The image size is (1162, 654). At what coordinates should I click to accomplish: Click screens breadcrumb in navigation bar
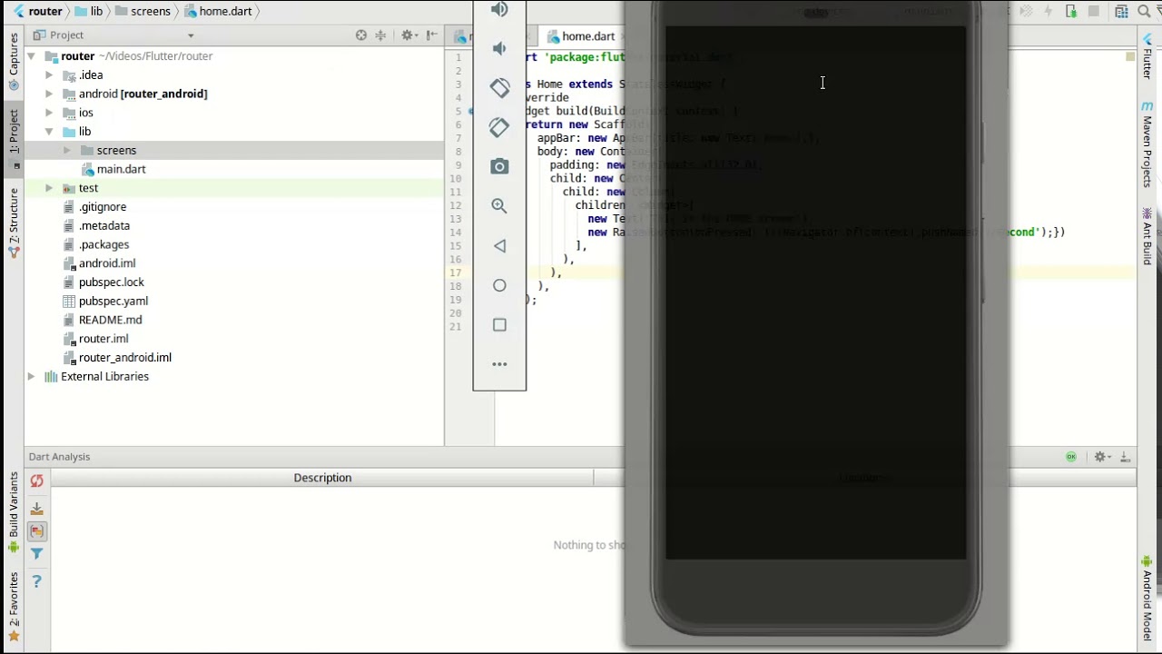tap(143, 11)
